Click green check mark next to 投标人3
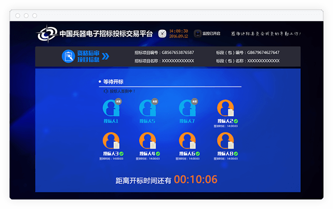Image resolution: width=333 pixels, height=209 pixels. [x=121, y=154]
